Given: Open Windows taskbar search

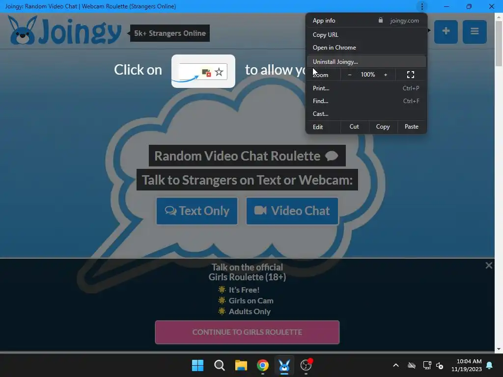Looking at the screenshot, I should point(220,365).
